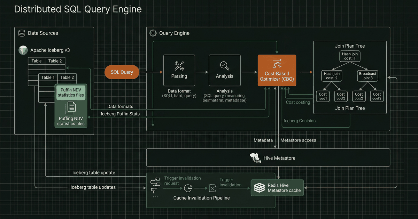This screenshot has width=418, height=219.
Task: Click the magnifying glass Analysis icon
Action: (x=224, y=66)
